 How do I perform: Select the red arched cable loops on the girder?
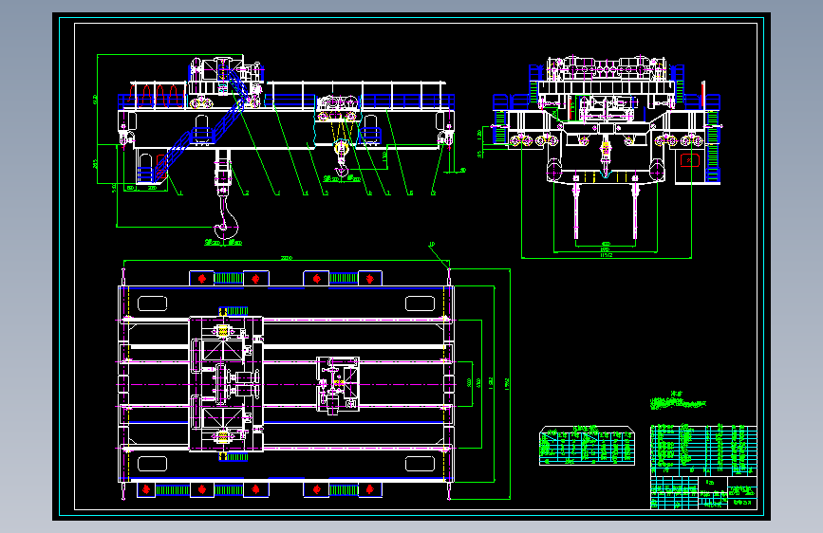(x=155, y=95)
